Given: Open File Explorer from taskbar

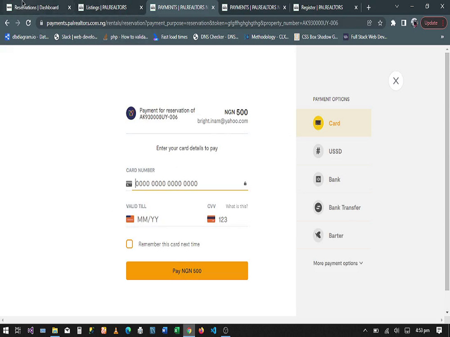Looking at the screenshot, I should coord(55,330).
